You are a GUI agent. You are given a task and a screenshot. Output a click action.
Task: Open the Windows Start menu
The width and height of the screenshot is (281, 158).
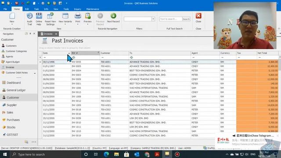click(x=5, y=154)
